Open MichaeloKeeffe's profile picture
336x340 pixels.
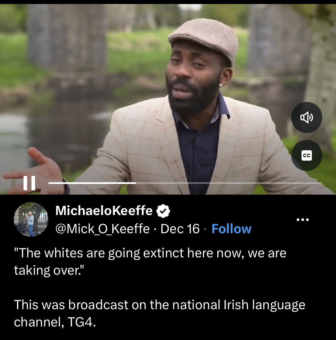pyautogui.click(x=31, y=219)
